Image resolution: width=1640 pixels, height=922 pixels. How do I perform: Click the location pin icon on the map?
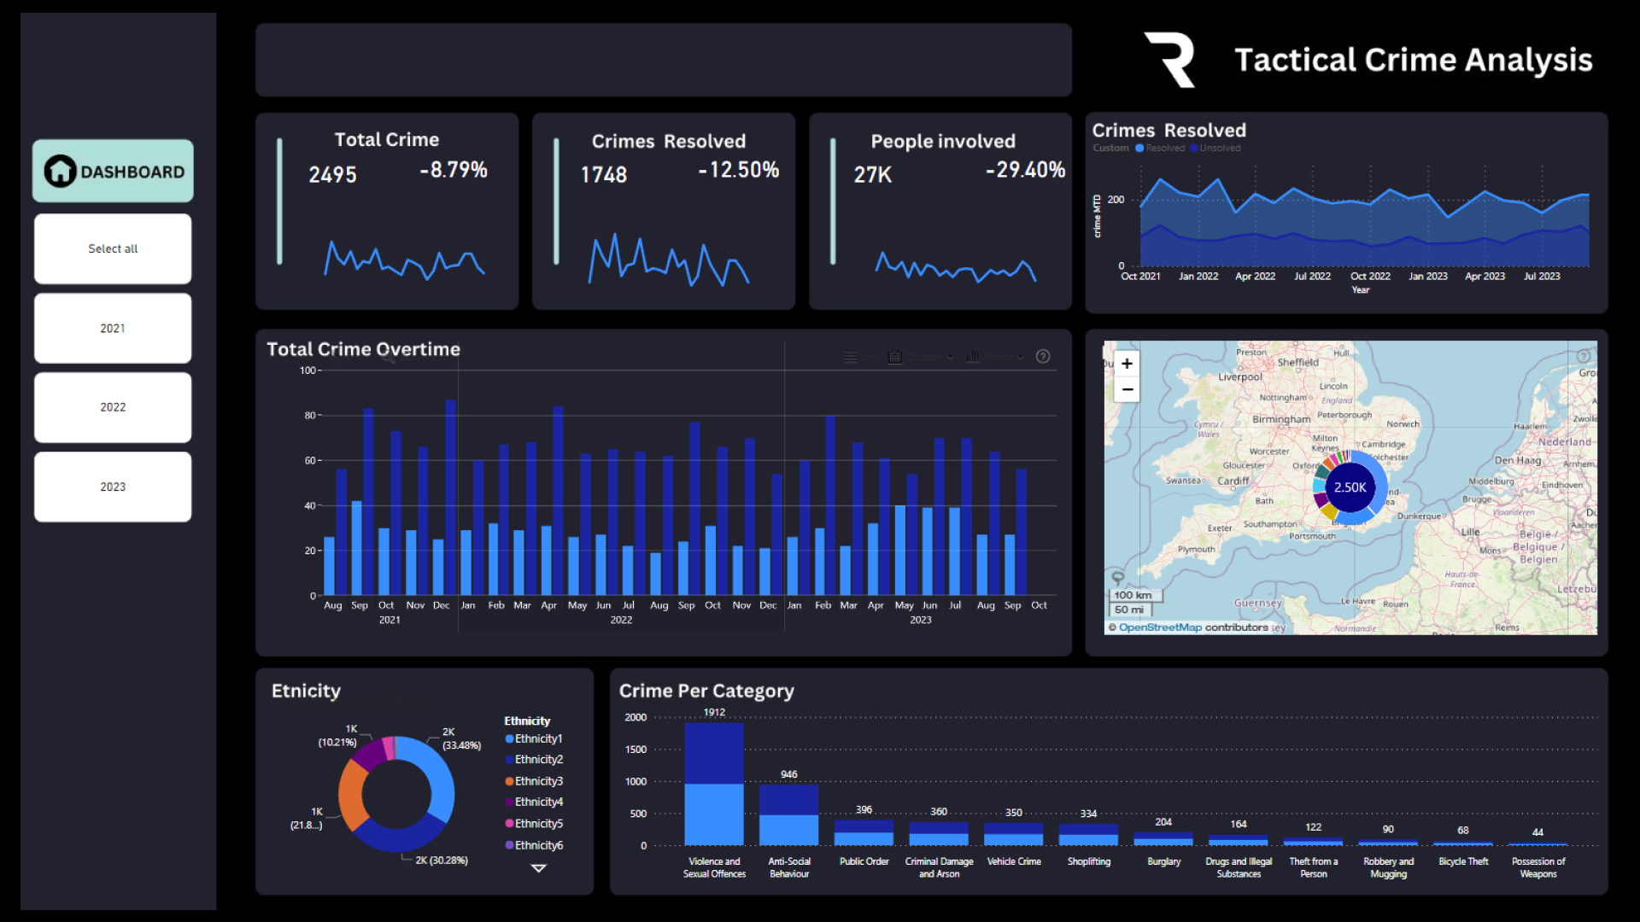pyautogui.click(x=1117, y=578)
